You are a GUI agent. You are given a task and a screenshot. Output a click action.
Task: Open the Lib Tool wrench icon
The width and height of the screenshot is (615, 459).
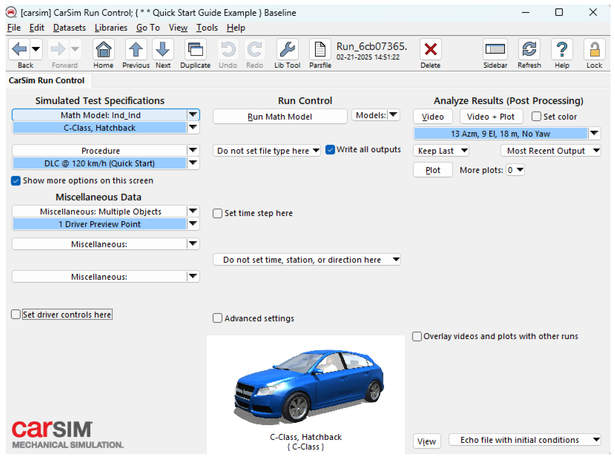coord(287,50)
